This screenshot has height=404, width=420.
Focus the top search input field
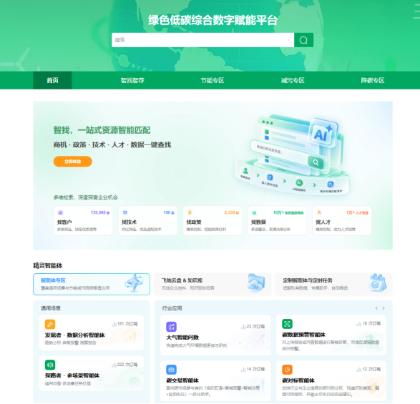[202, 40]
